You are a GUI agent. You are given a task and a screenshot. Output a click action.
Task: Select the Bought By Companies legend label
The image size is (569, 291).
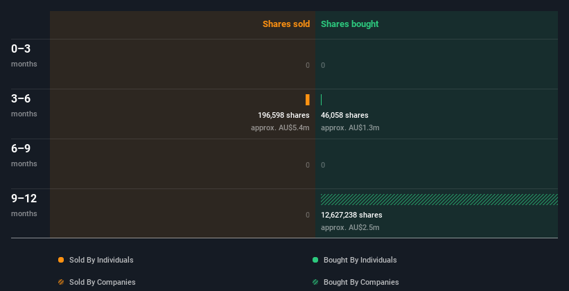point(361,282)
